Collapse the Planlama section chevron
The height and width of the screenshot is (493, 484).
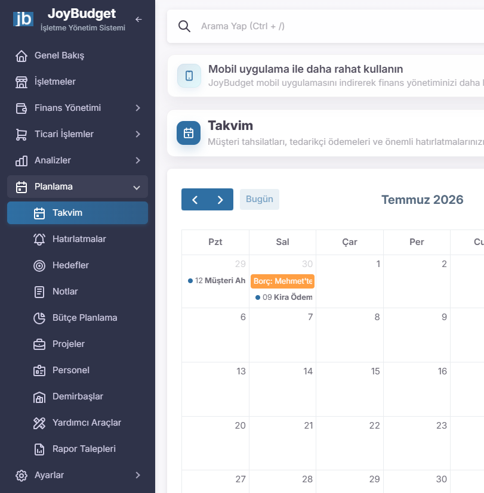(x=137, y=187)
